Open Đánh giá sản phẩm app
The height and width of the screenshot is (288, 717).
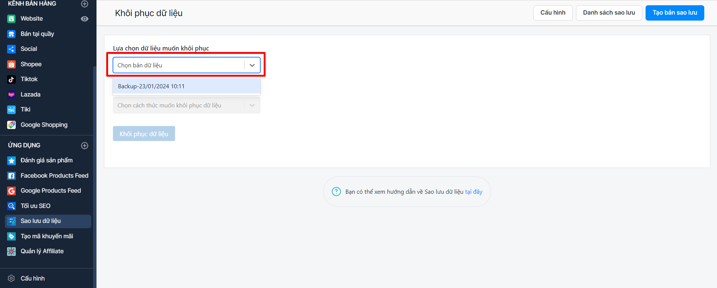47,160
